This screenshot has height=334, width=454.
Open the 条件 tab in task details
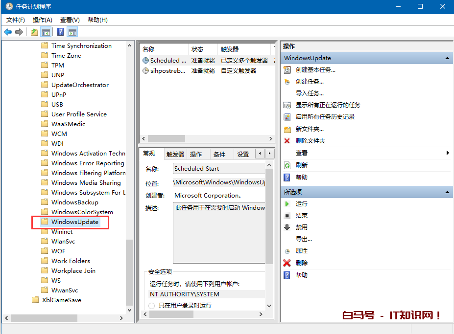click(219, 154)
